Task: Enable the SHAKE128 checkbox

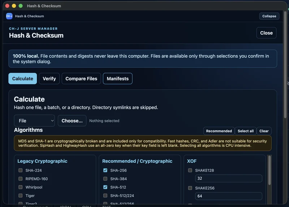Action: click(x=190, y=170)
